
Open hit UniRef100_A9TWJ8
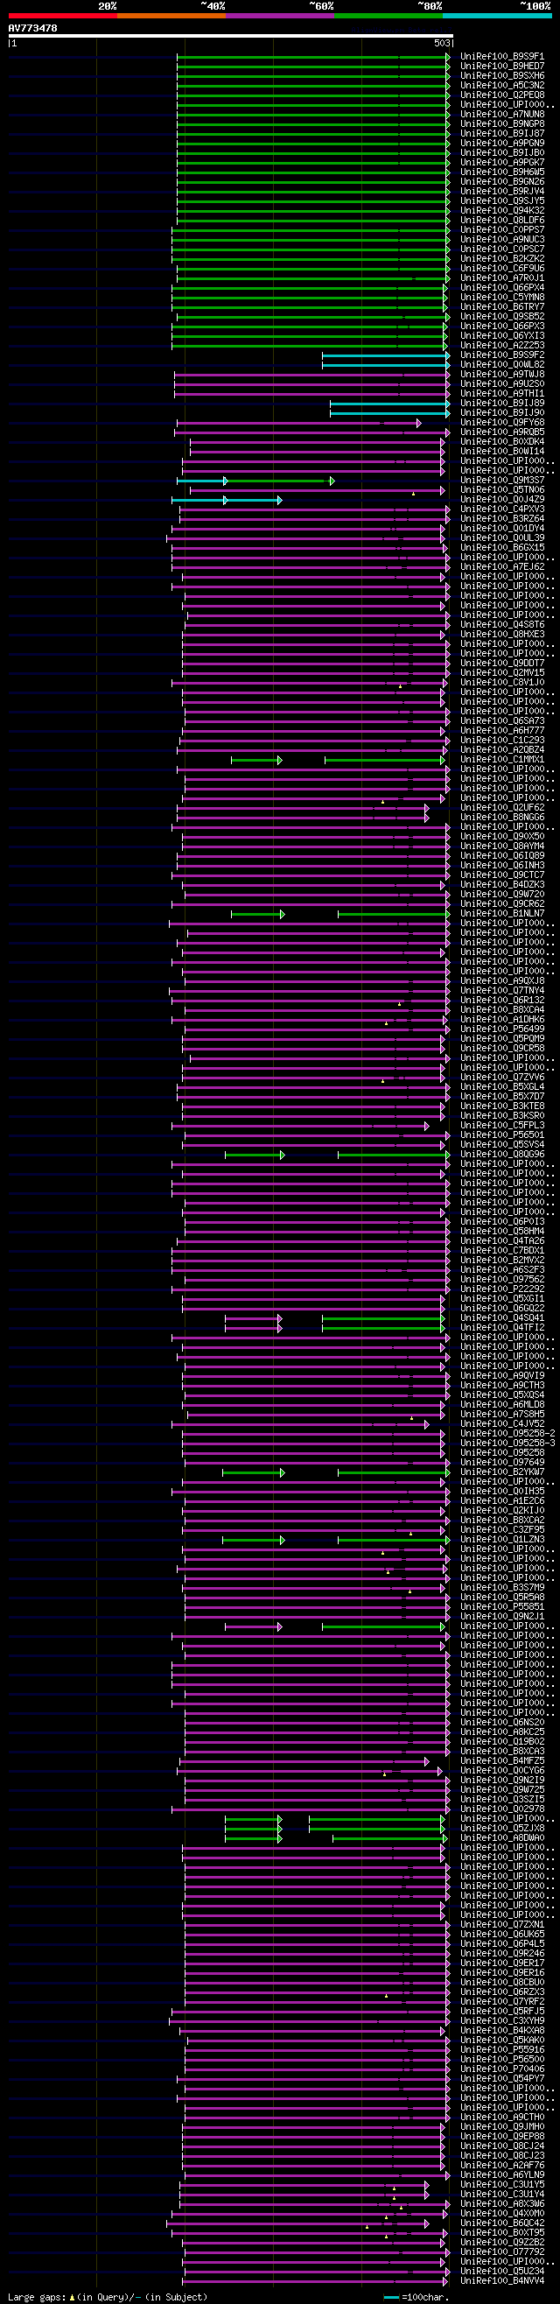point(502,375)
